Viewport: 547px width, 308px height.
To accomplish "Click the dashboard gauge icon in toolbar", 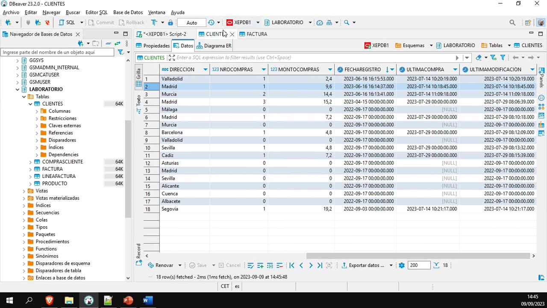I will click(x=320, y=23).
